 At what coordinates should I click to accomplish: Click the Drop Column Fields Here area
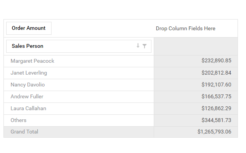185,29
